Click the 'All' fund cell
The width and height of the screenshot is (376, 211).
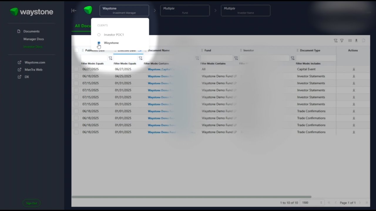point(204,69)
